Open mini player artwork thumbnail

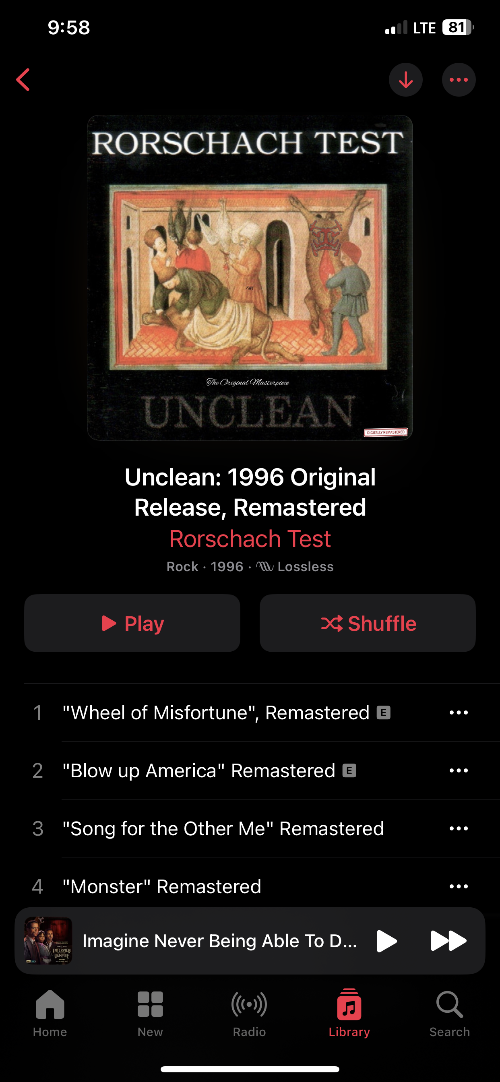pyautogui.click(x=48, y=941)
